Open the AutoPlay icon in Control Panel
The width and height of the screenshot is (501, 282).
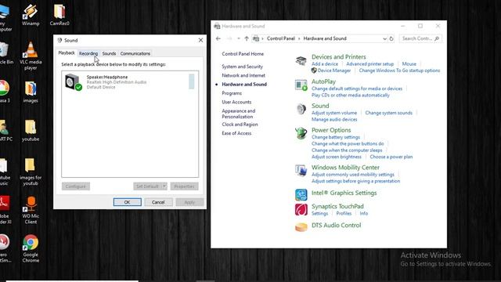click(x=301, y=85)
